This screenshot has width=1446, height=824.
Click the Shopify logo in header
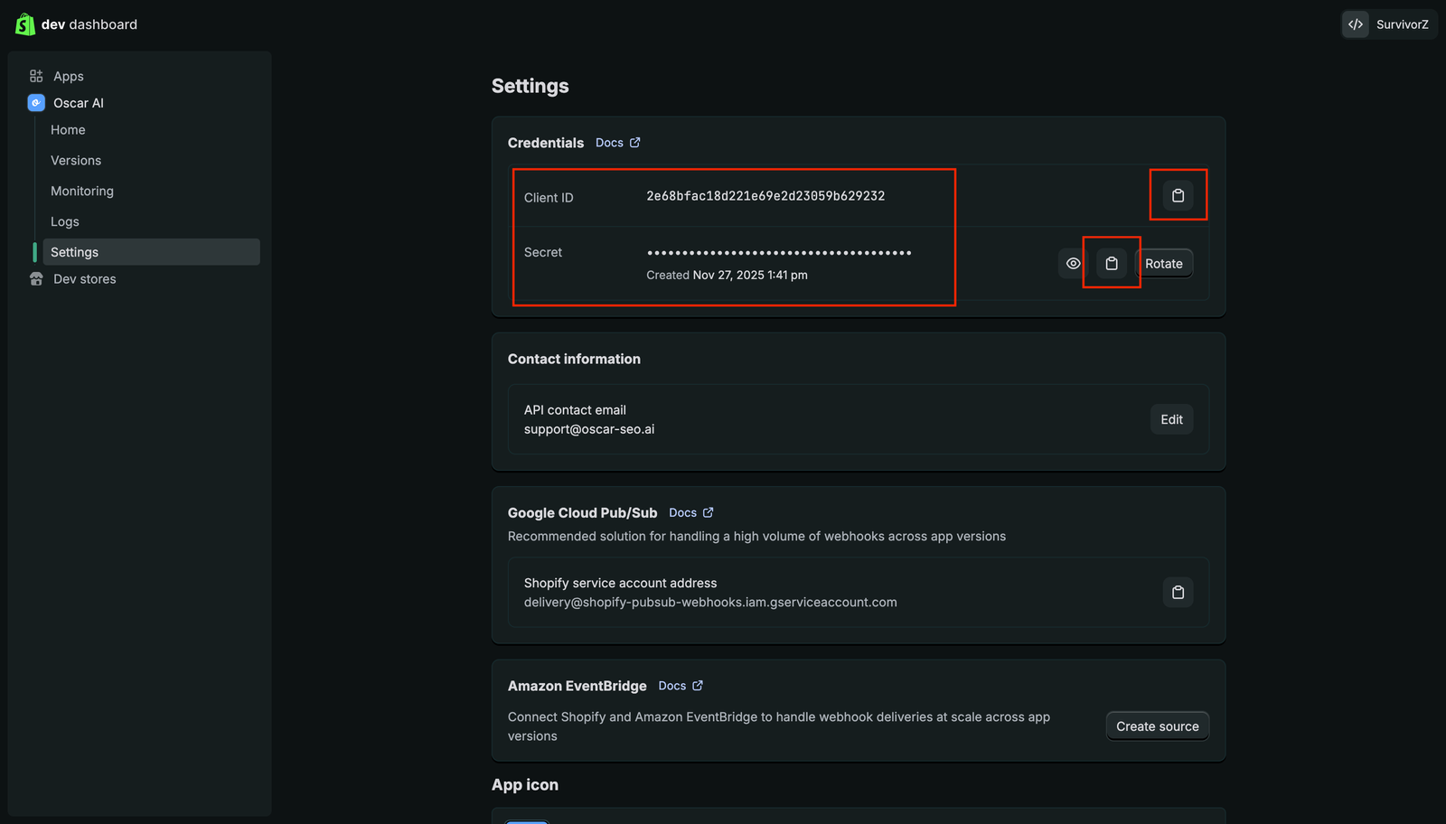coord(25,24)
